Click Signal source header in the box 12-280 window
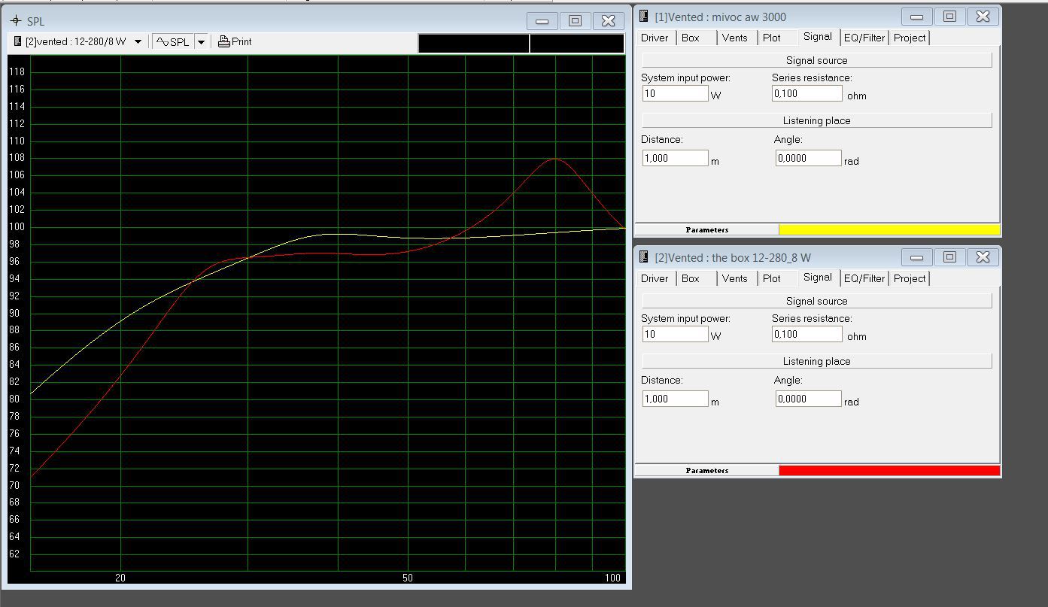The height and width of the screenshot is (607, 1048). [x=816, y=301]
